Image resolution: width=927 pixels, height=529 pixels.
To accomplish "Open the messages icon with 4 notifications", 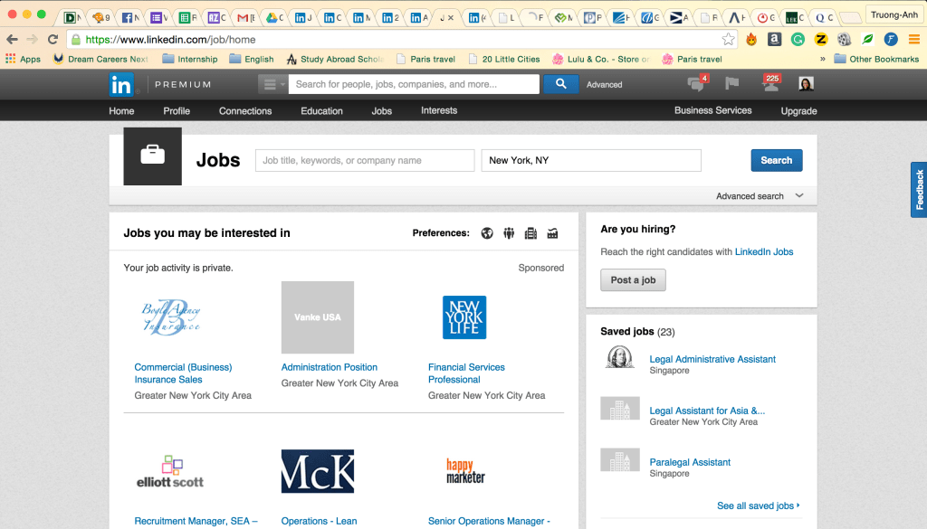I will (x=698, y=83).
